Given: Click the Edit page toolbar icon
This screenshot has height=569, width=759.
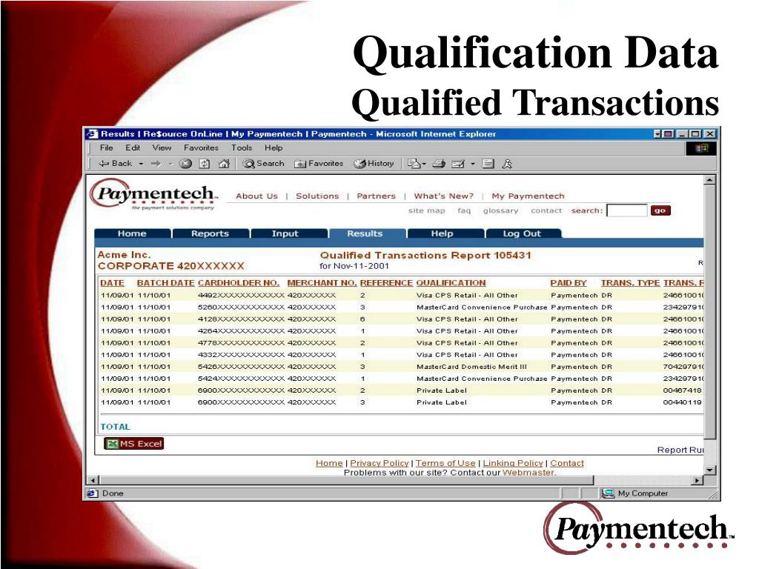Looking at the screenshot, I should point(458,164).
